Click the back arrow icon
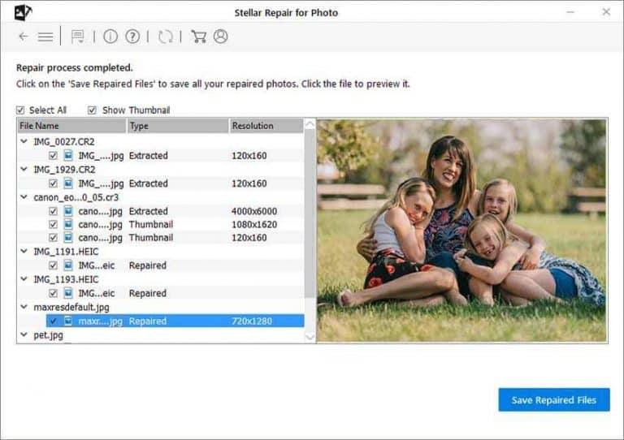The width and height of the screenshot is (624, 440). [x=24, y=37]
